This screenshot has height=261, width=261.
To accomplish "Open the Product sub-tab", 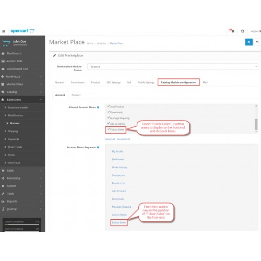I will pyautogui.click(x=76, y=95).
